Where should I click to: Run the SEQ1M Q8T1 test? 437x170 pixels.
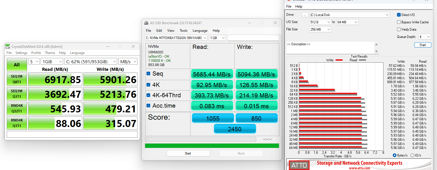pos(17,80)
